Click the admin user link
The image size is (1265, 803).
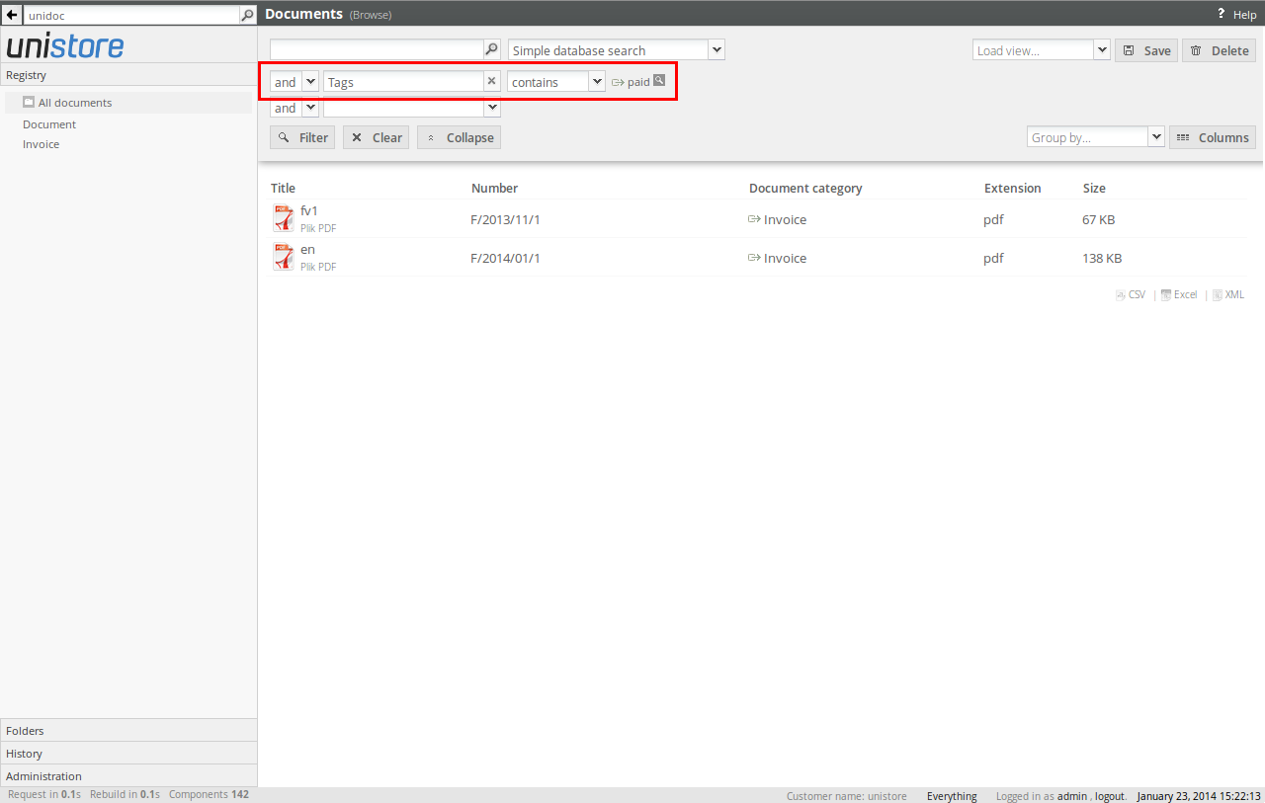pos(1071,796)
